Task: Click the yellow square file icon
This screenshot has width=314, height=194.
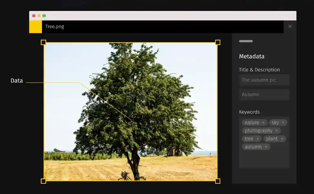Action: coord(36,26)
